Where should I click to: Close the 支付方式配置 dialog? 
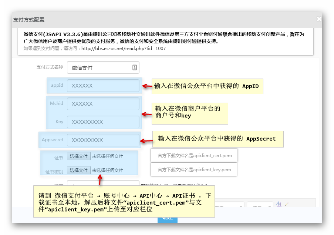coord(319,19)
